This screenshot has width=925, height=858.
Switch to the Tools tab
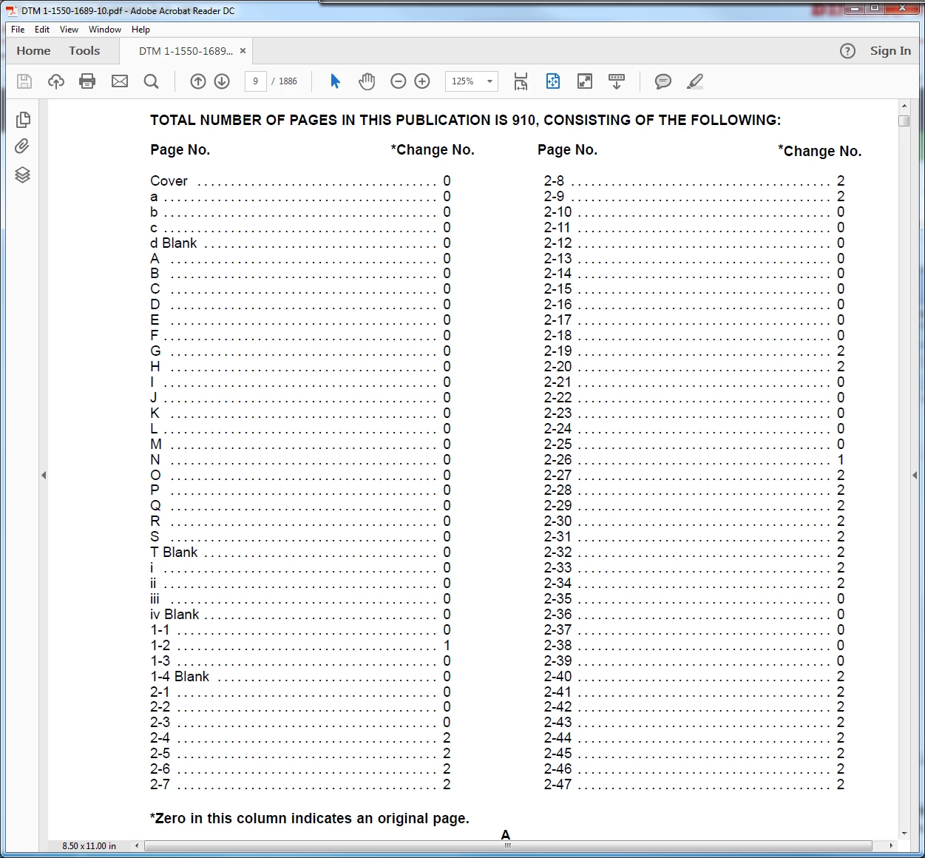coord(84,51)
